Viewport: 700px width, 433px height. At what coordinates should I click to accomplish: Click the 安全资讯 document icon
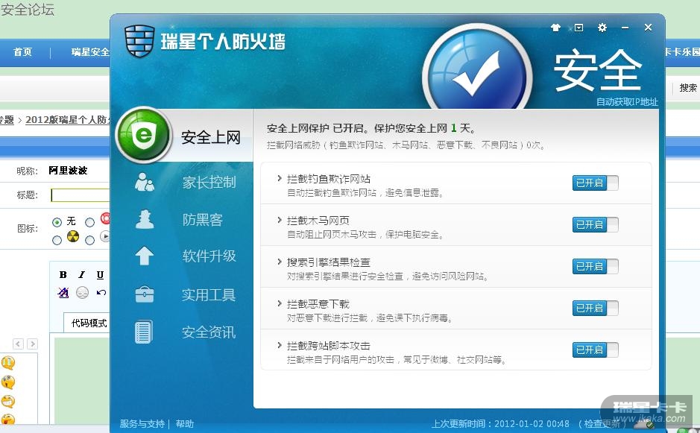tap(144, 332)
